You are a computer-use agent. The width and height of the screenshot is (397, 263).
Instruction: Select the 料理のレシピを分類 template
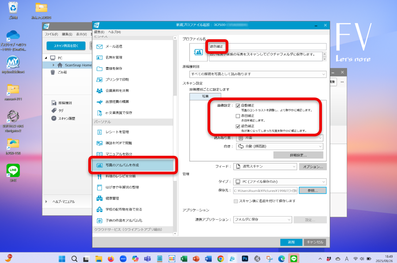(120, 176)
